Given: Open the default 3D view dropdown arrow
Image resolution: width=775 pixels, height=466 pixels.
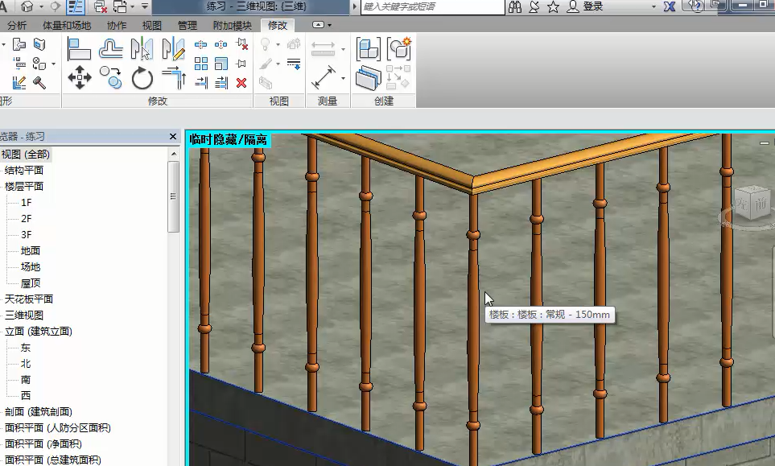Looking at the screenshot, I should 40,7.
